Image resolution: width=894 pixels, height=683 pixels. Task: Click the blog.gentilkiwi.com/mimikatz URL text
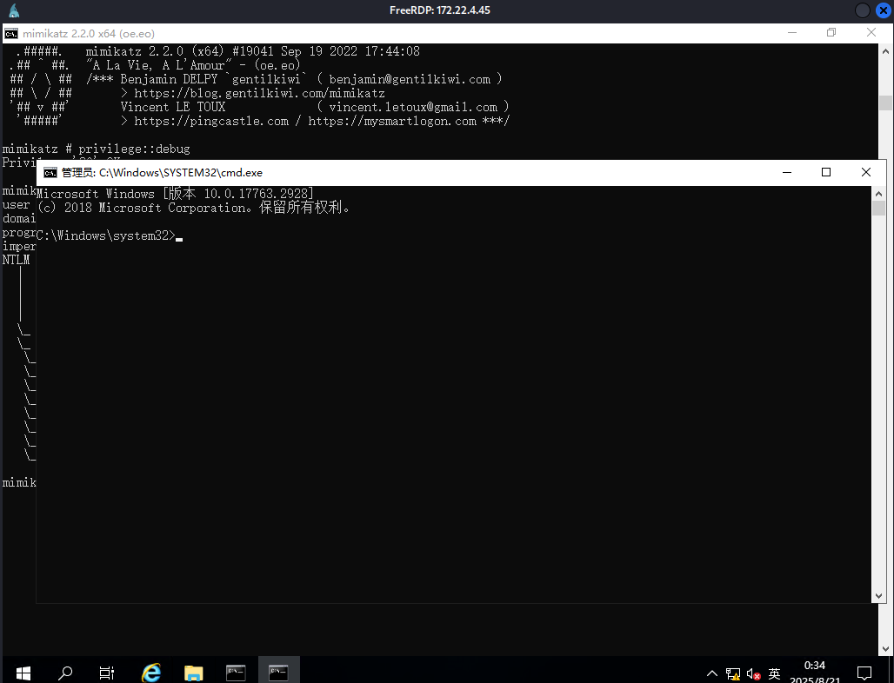pyautogui.click(x=259, y=94)
